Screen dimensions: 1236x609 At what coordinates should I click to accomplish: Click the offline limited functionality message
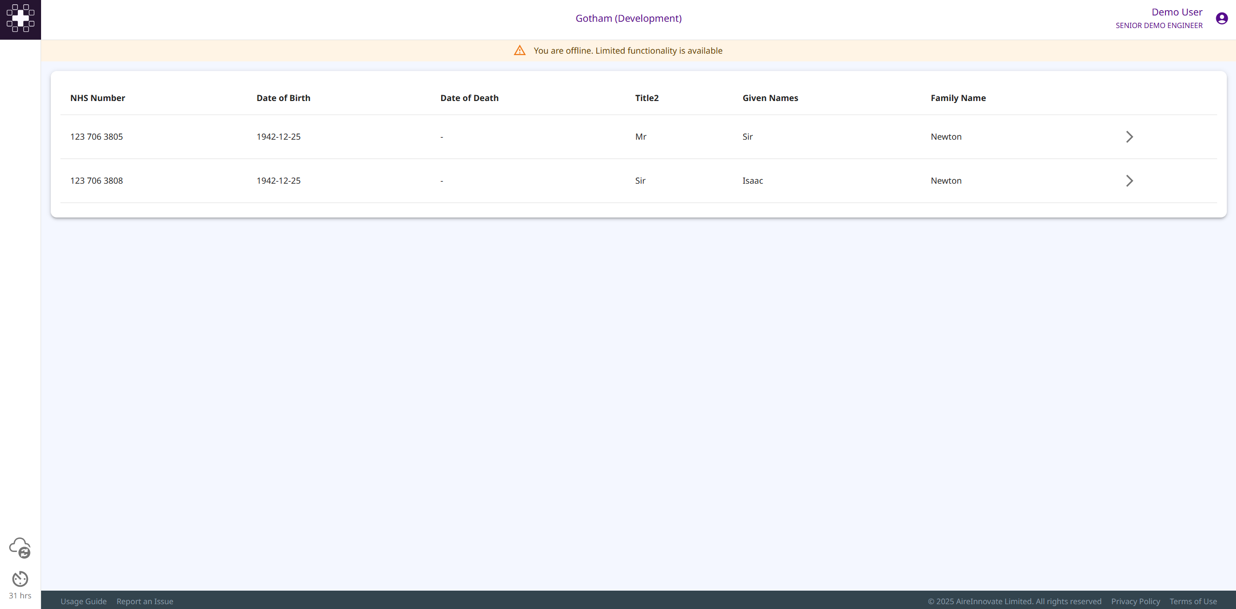628,50
